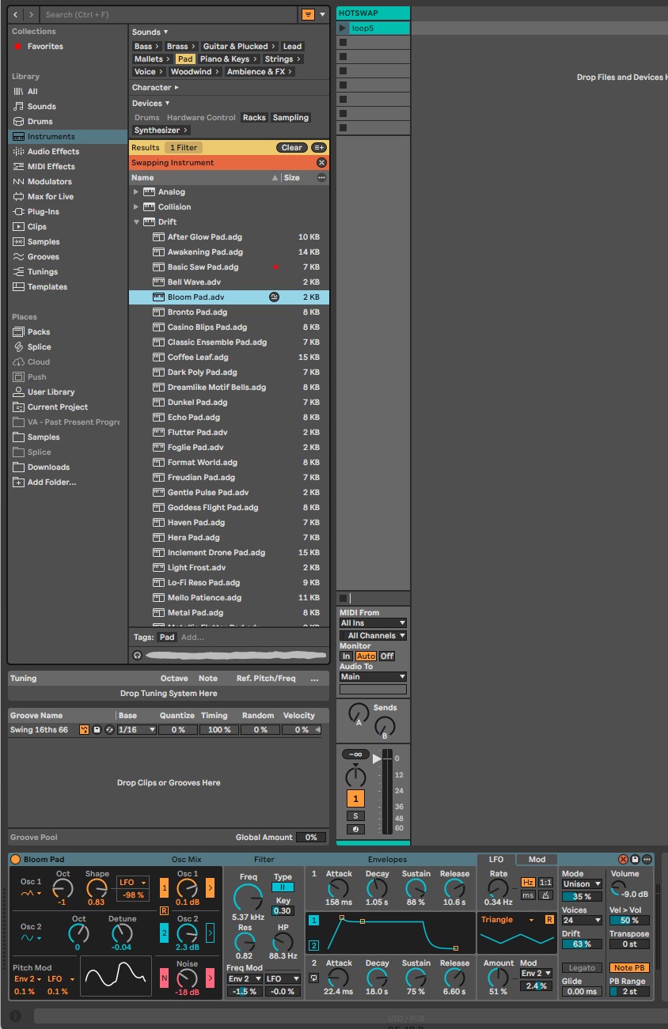This screenshot has width=668, height=1029.
Task: Open Drums in the Library sidebar
Action: (x=40, y=121)
